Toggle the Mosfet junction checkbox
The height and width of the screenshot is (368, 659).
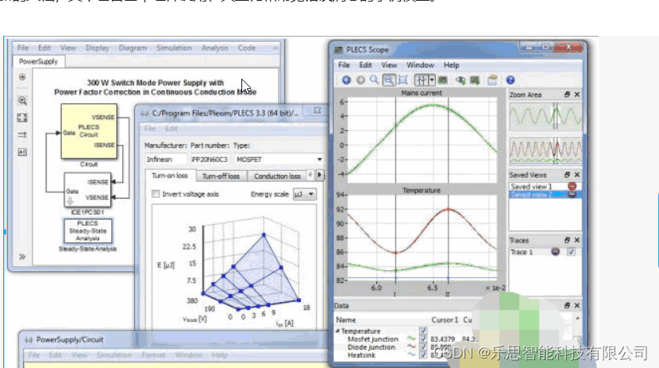pyautogui.click(x=423, y=339)
